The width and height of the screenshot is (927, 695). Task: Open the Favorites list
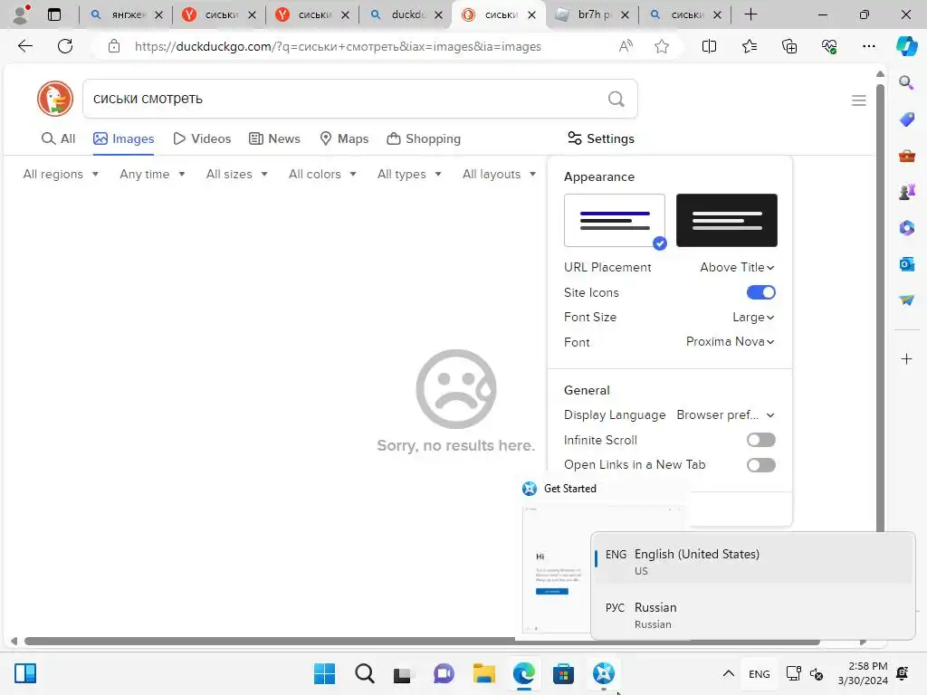749,46
